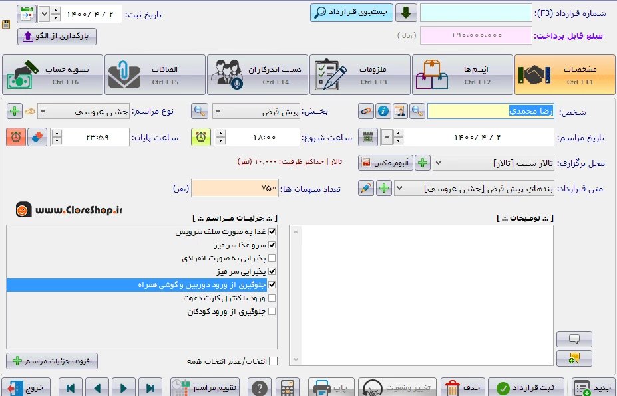Uncheck سرو غذا سر میز
Image resolution: width=617 pixels, height=396 pixels.
[x=272, y=245]
